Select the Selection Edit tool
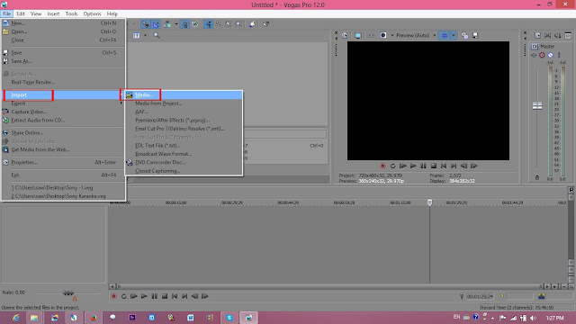 point(229,24)
